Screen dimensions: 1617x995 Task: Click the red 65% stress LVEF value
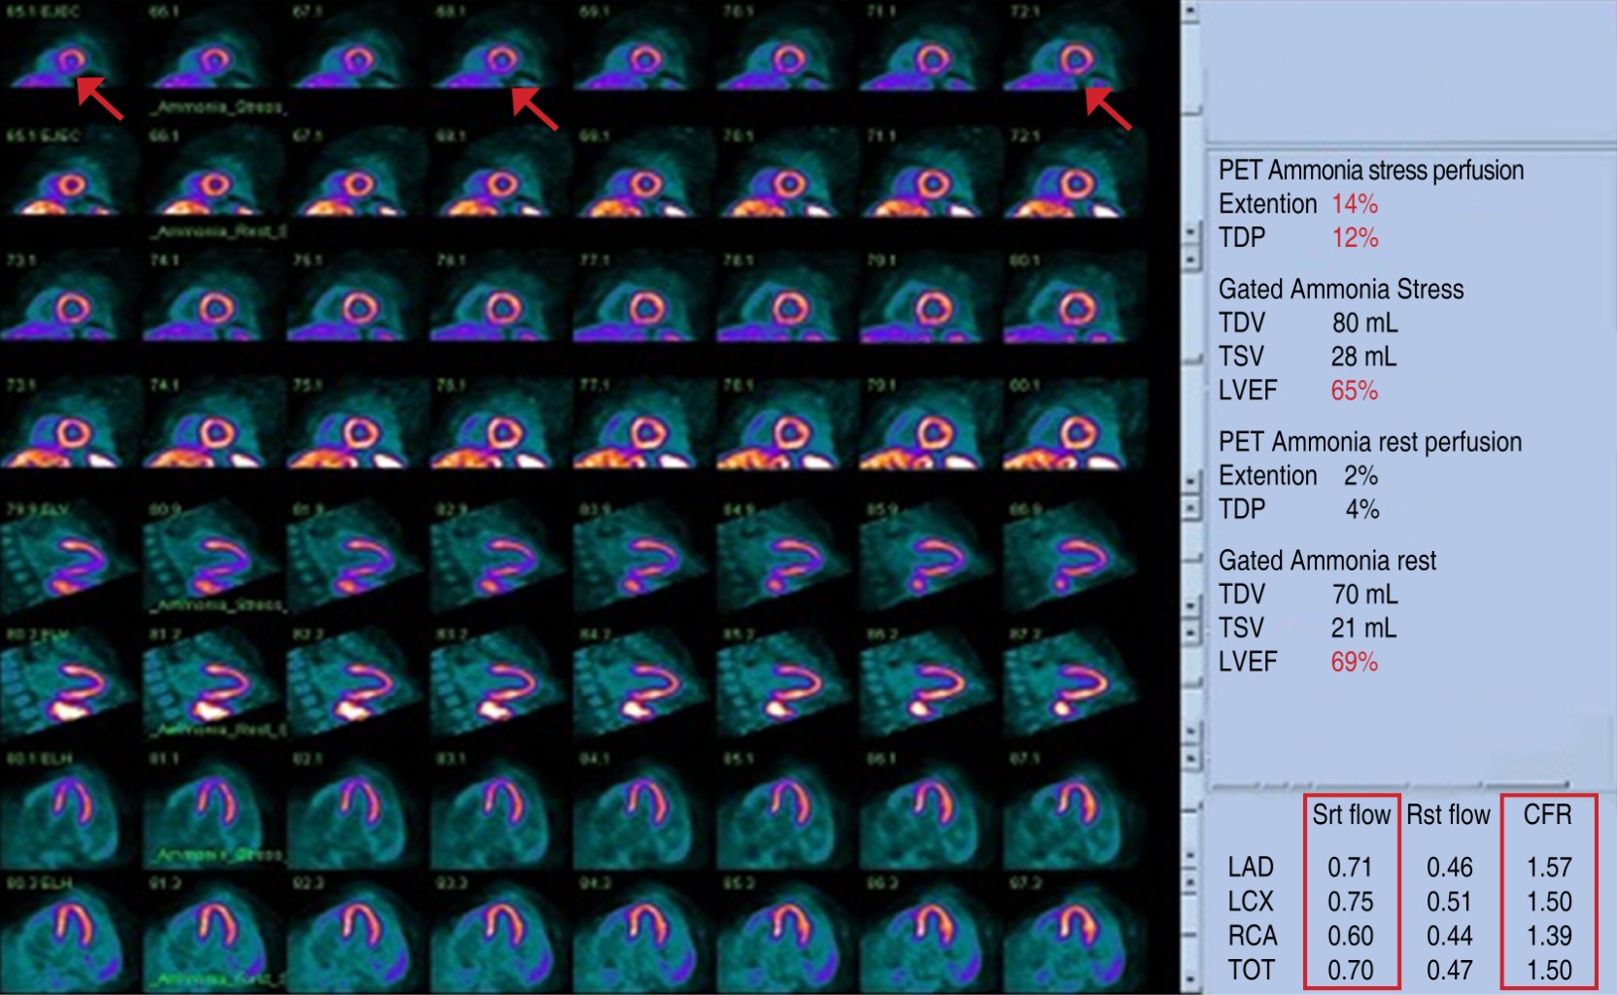[1354, 391]
